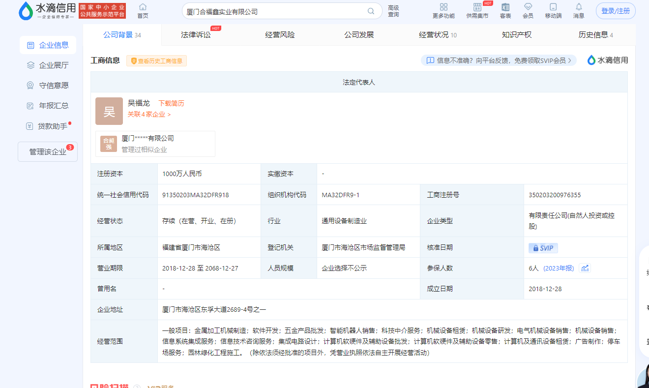Click the 参保人数 trend chart icon
The image size is (649, 388).
pos(585,269)
